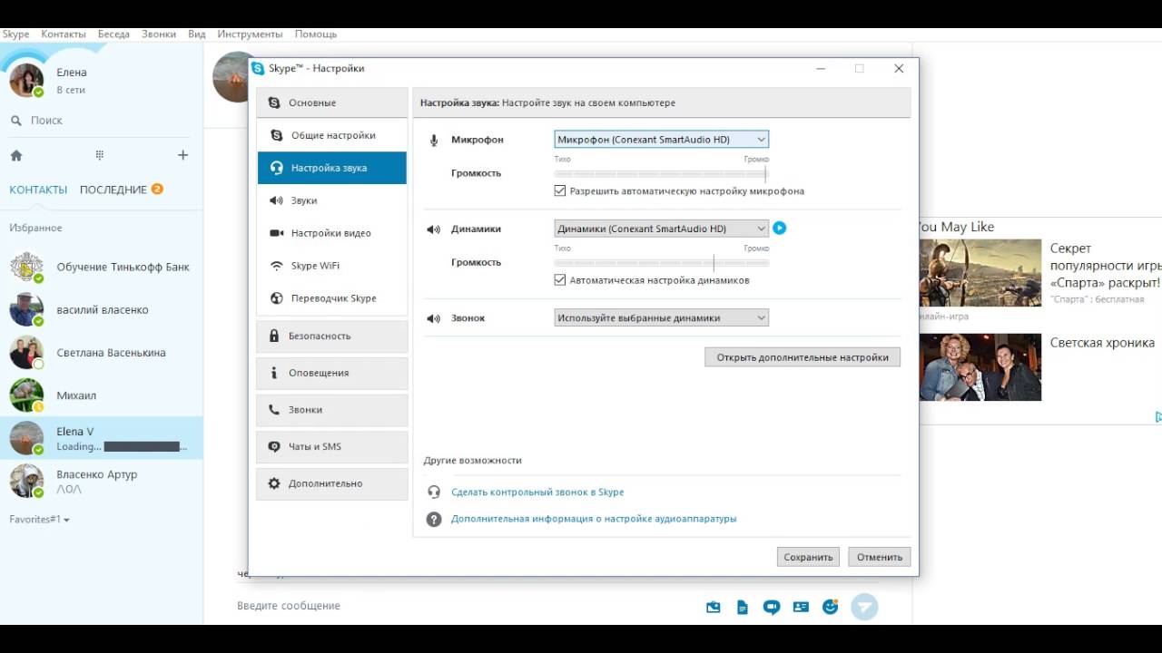Switch to the КОНТАКТЫ tab
This screenshot has width=1162, height=653.
click(38, 190)
